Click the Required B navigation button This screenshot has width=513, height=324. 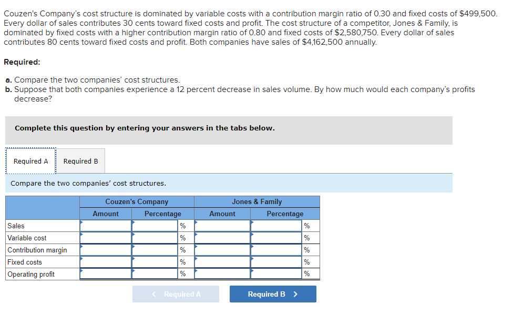pyautogui.click(x=272, y=293)
